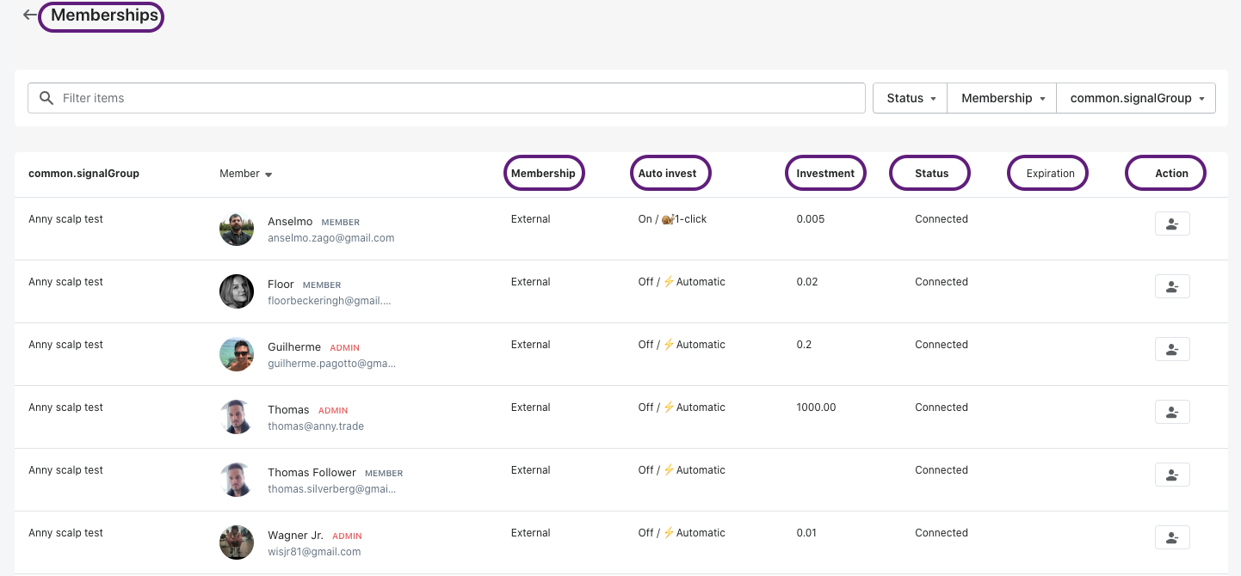Image resolution: width=1241 pixels, height=576 pixels.
Task: Click remove member icon for Floor
Action: click(x=1171, y=286)
